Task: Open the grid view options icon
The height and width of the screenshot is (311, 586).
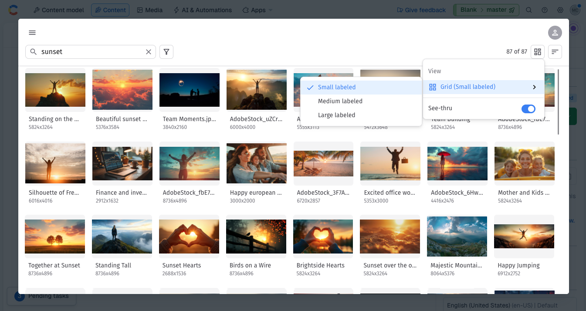Action: pos(538,52)
